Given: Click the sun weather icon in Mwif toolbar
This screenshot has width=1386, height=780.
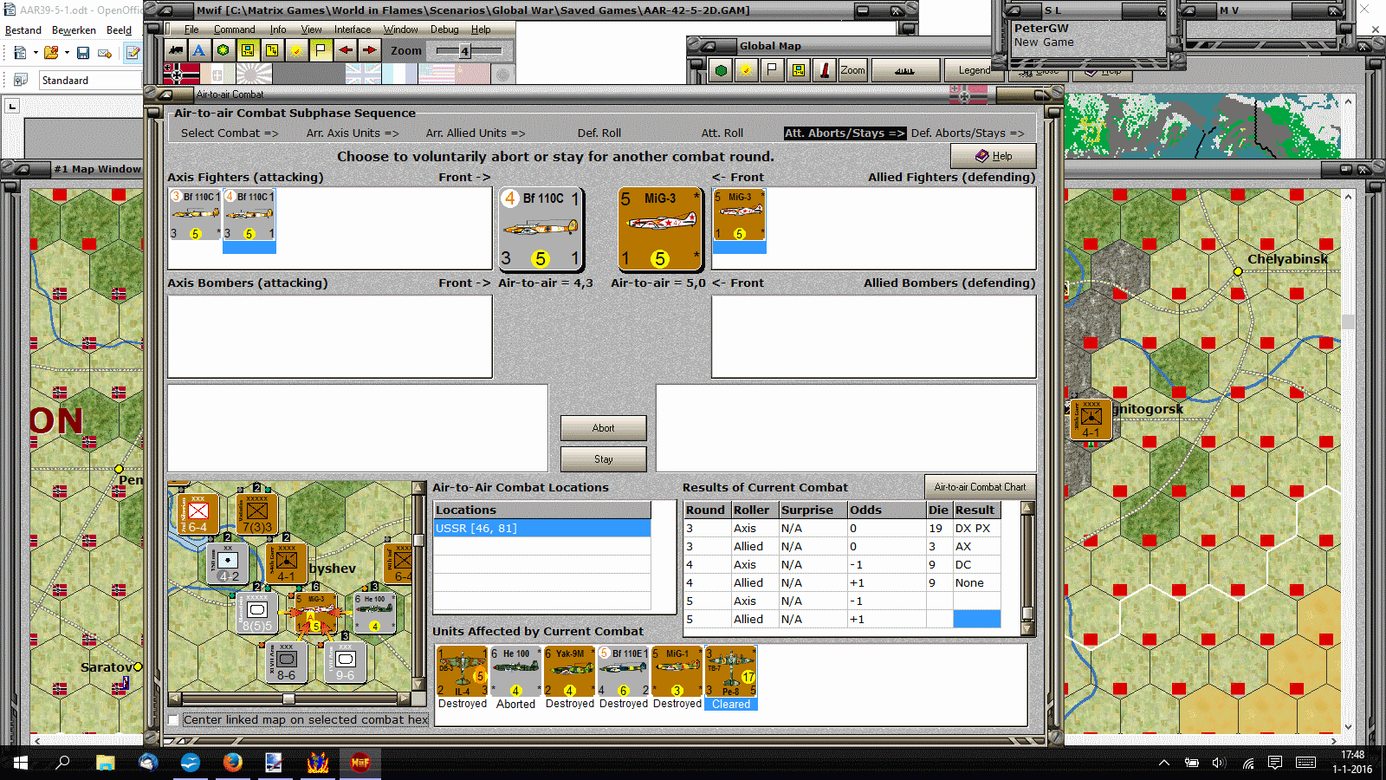Looking at the screenshot, I should (x=296, y=50).
